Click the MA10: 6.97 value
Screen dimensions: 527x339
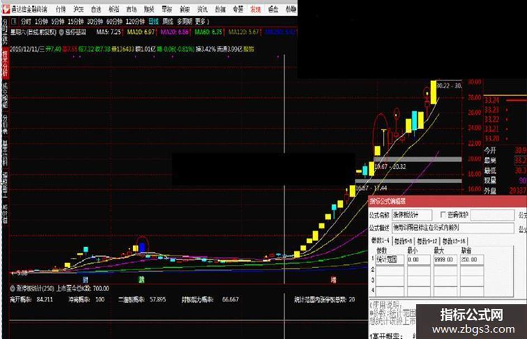(141, 32)
